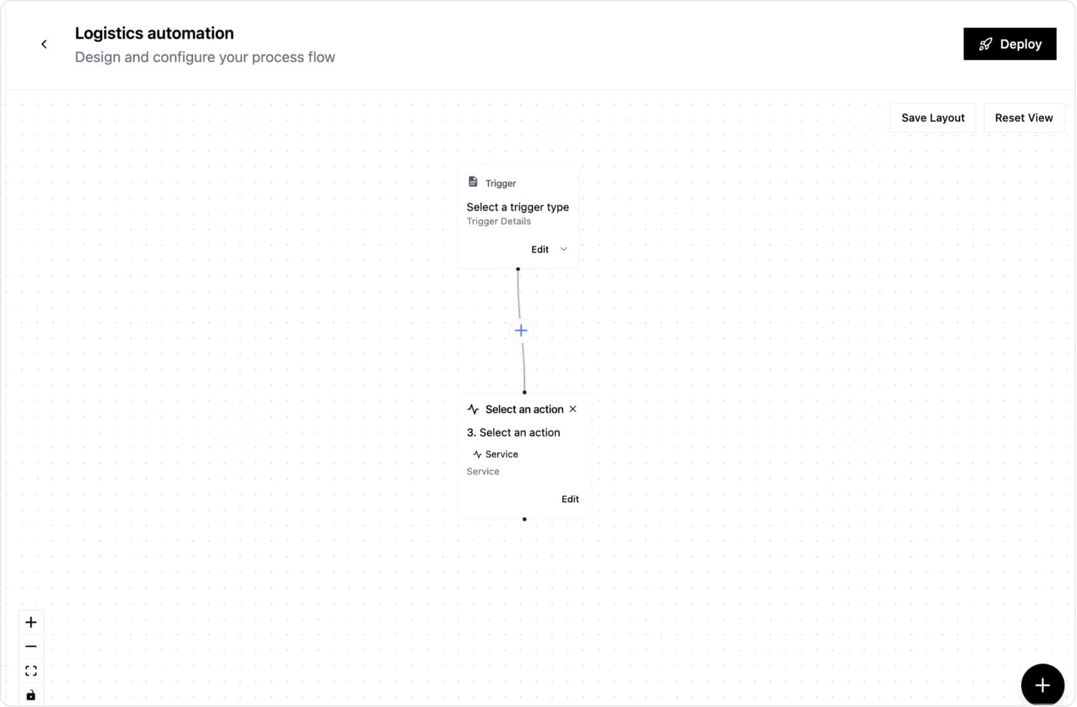Click the rocket Deploy button
The image size is (1077, 707).
coord(1009,44)
